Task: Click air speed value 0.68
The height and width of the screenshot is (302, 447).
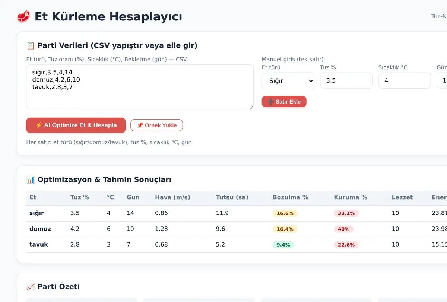Action: pos(162,244)
